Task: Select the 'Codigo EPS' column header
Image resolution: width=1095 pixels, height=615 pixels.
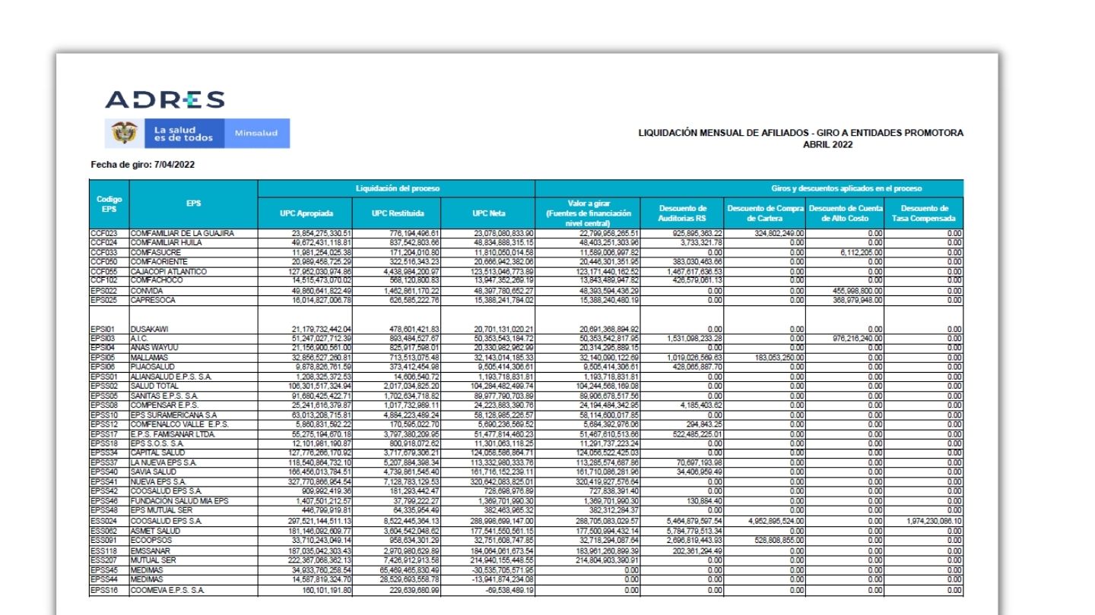Action: (109, 203)
